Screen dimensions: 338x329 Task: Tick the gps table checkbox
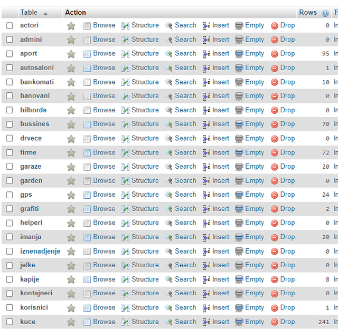coord(10,195)
